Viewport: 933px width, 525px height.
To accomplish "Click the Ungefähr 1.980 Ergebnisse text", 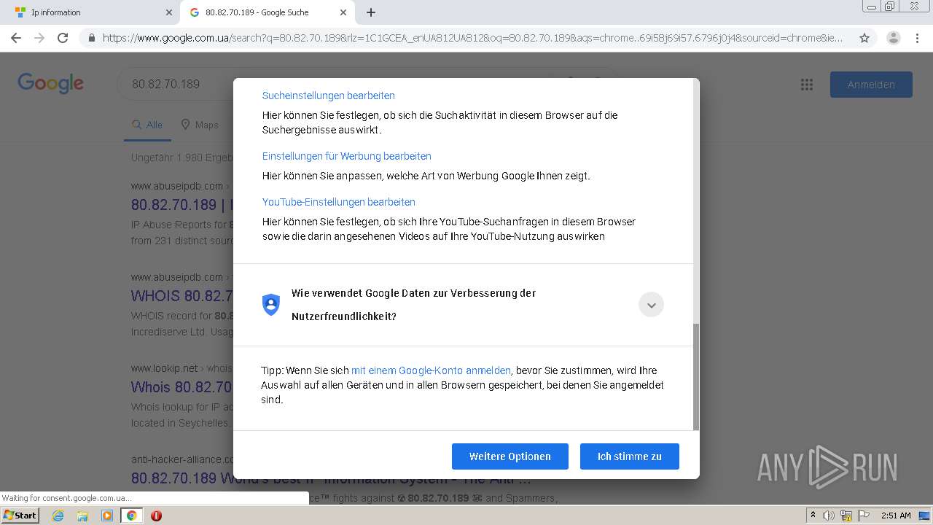I will click(x=182, y=157).
